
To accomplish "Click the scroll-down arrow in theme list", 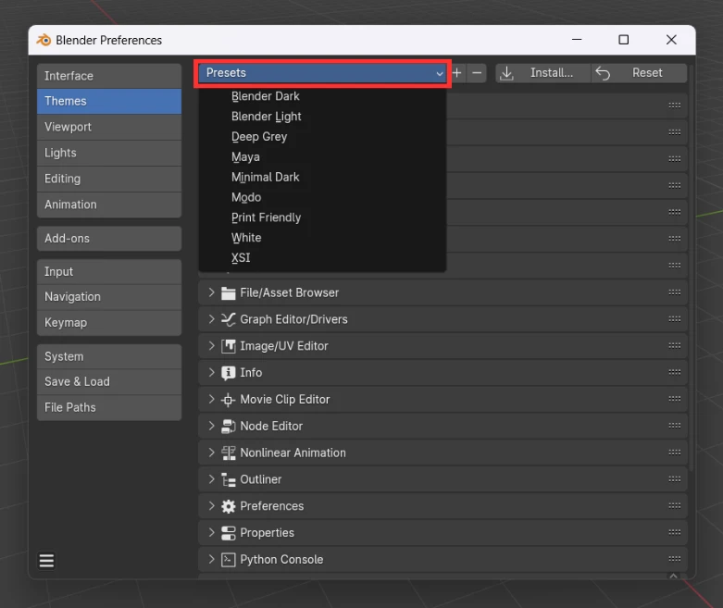I will click(x=674, y=576).
